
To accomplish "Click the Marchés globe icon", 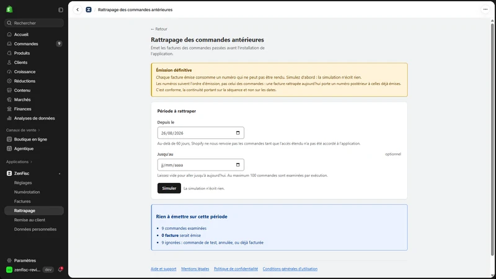I will (9, 100).
